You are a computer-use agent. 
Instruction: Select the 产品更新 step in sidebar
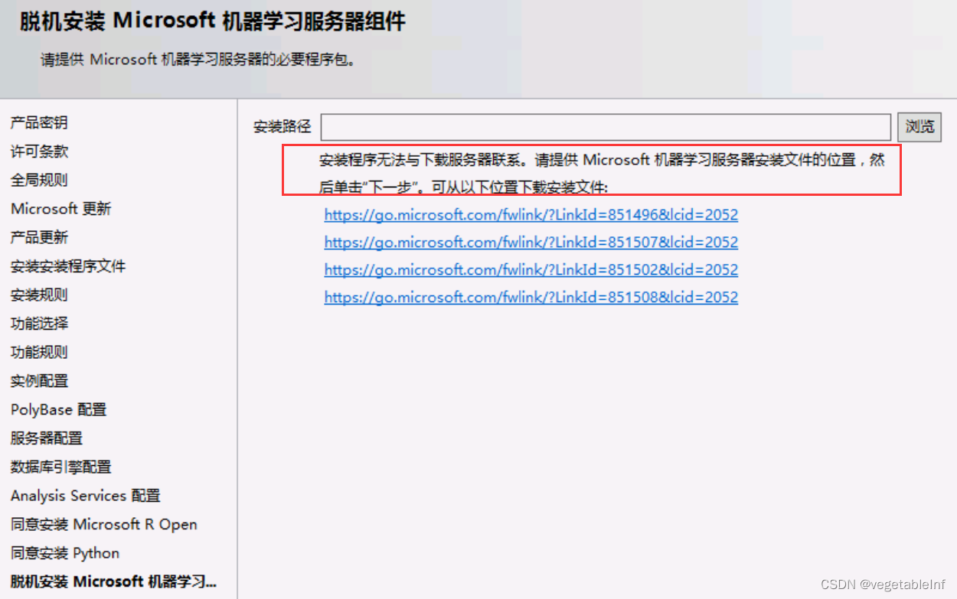(x=39, y=237)
